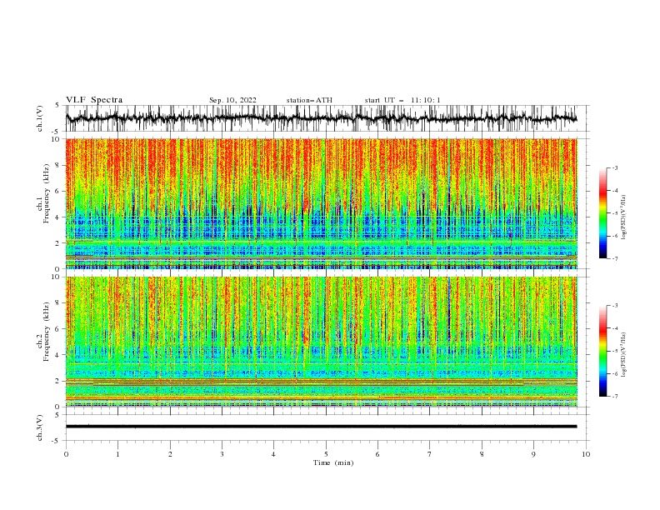Viewport: 660px width, 510px height.
Task: Click time axis tick label "1"
Action: (117, 454)
